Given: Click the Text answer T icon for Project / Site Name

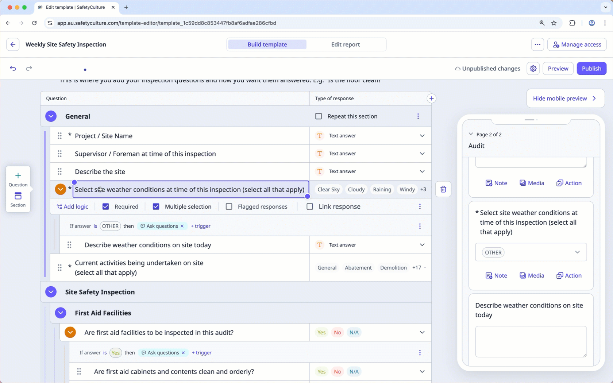Looking at the screenshot, I should tap(320, 136).
